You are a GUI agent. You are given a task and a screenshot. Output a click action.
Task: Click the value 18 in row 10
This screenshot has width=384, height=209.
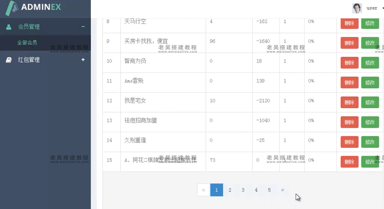(x=259, y=61)
